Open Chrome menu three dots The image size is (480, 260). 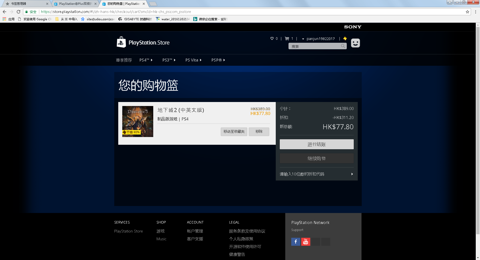click(x=475, y=12)
